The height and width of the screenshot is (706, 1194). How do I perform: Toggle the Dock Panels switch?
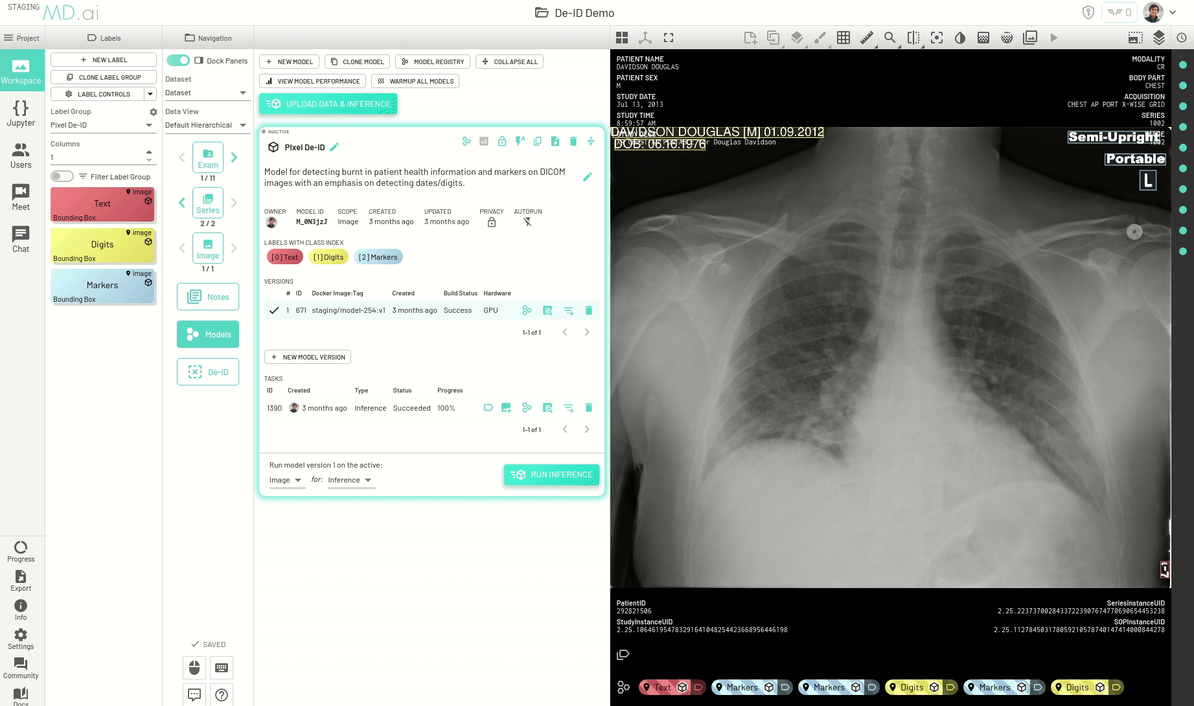(178, 60)
